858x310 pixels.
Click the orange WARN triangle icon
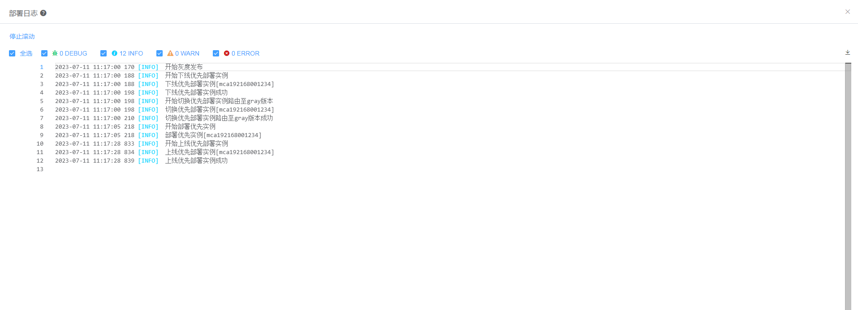coord(170,53)
